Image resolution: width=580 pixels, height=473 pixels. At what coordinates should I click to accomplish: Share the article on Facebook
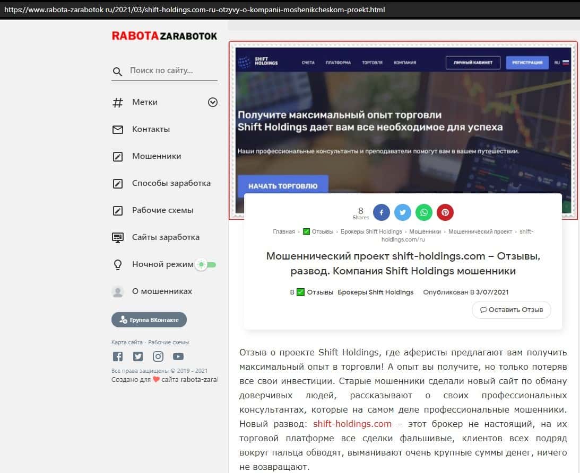(382, 212)
